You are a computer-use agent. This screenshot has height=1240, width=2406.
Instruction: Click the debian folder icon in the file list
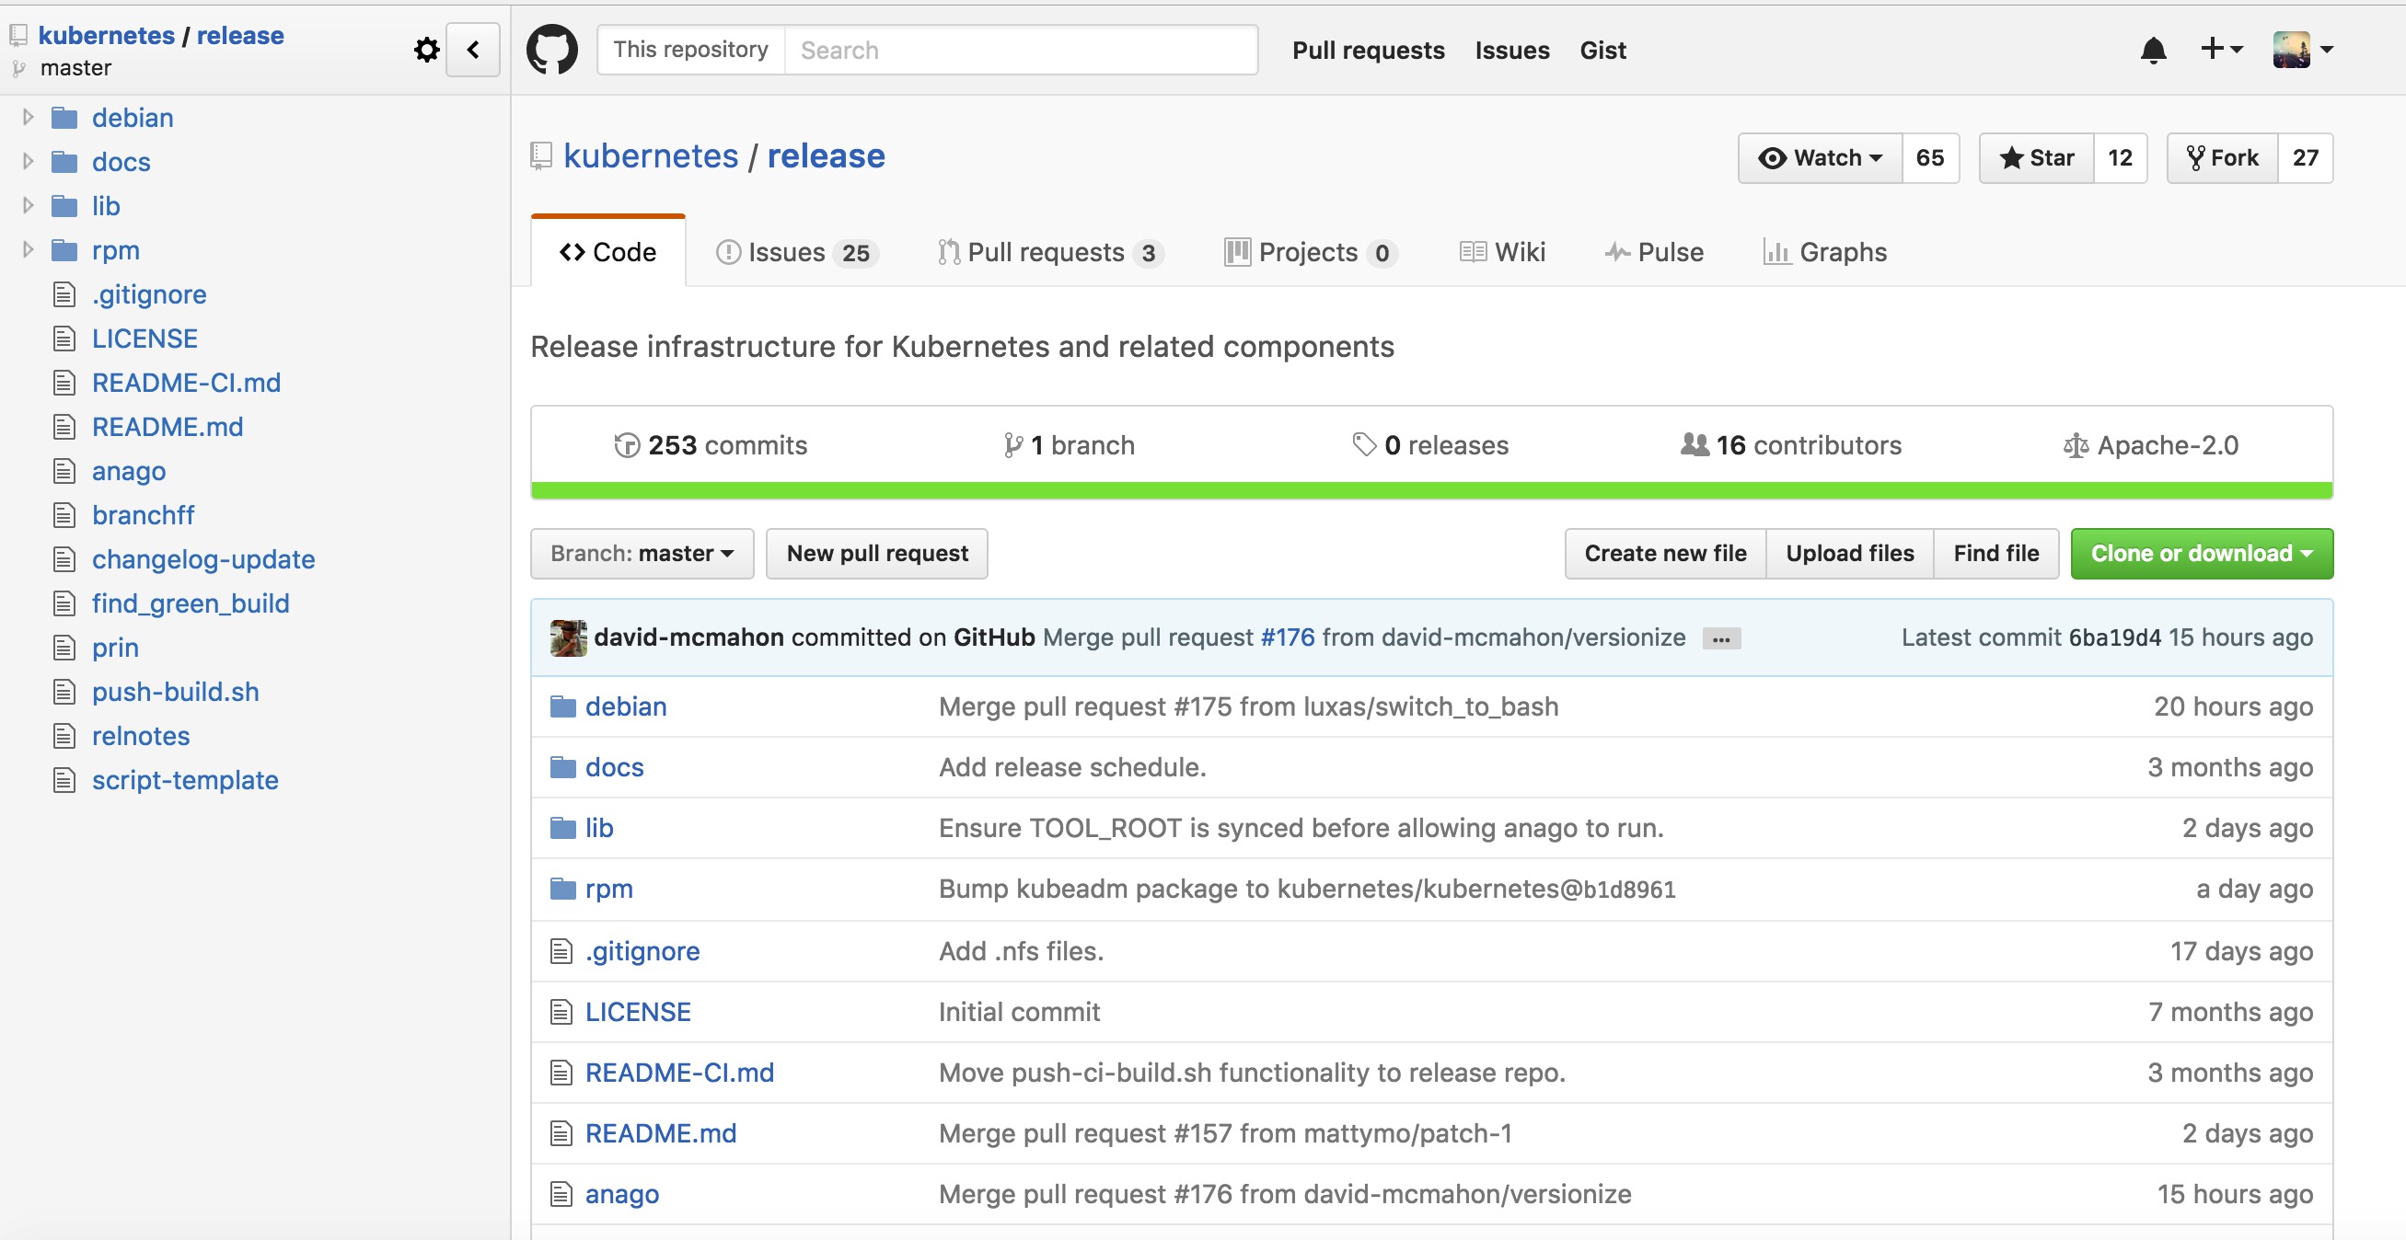(562, 706)
